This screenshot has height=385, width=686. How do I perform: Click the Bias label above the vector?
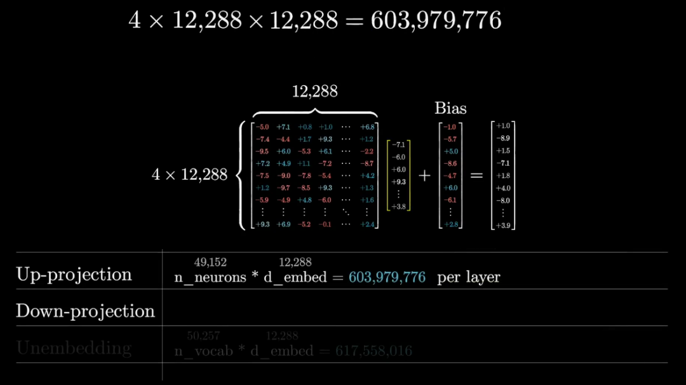[450, 108]
